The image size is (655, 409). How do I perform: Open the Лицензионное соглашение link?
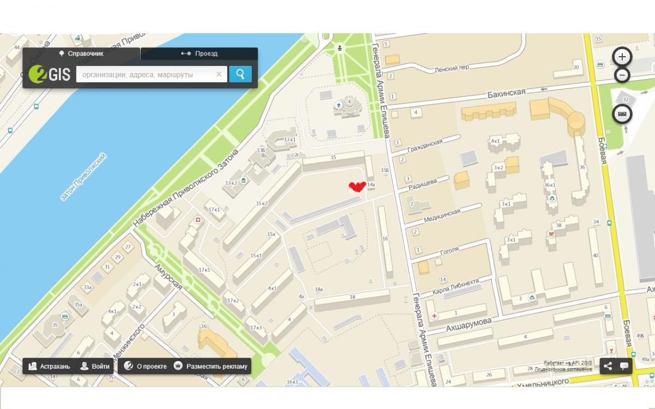pyautogui.click(x=563, y=369)
